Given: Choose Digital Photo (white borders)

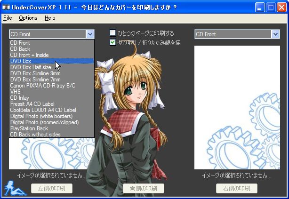Looking at the screenshot, I should point(52,116).
